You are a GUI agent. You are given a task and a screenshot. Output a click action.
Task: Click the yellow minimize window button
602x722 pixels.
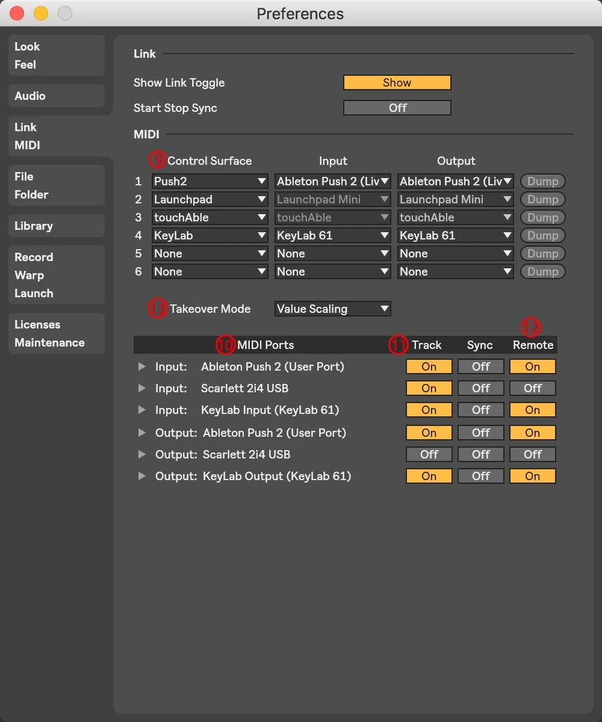tap(40, 13)
